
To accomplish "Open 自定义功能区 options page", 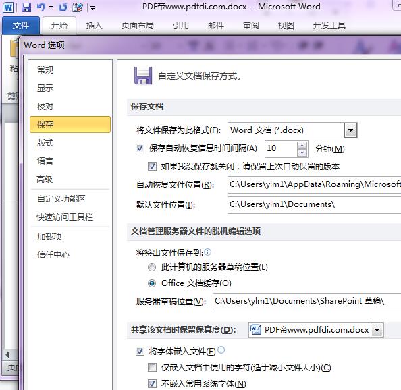I will [x=70, y=199].
